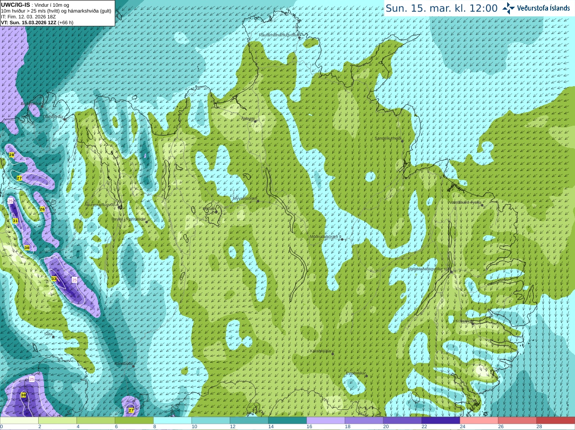Click the white 25 contour label beside the 33 marker
Image resolution: width=575 pixels, height=430 pixels.
pyautogui.click(x=75, y=280)
